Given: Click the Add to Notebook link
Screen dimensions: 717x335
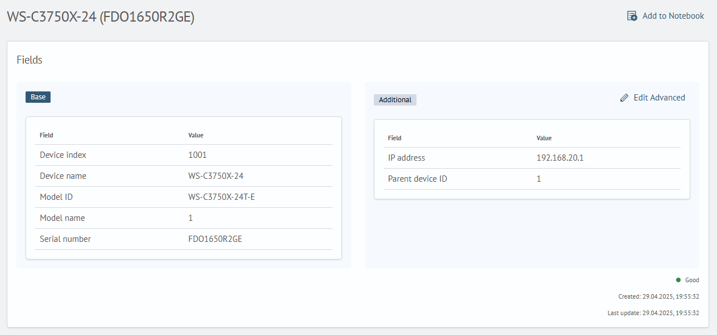Looking at the screenshot, I should 665,16.
